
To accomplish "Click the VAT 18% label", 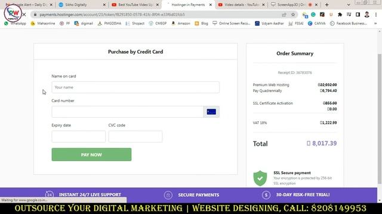I will 260,123.
